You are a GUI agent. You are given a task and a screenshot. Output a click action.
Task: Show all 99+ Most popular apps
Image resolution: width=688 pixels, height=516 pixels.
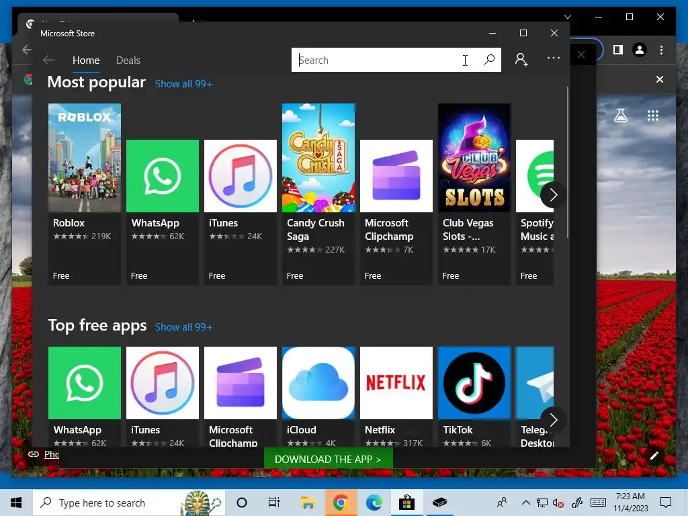tap(183, 84)
